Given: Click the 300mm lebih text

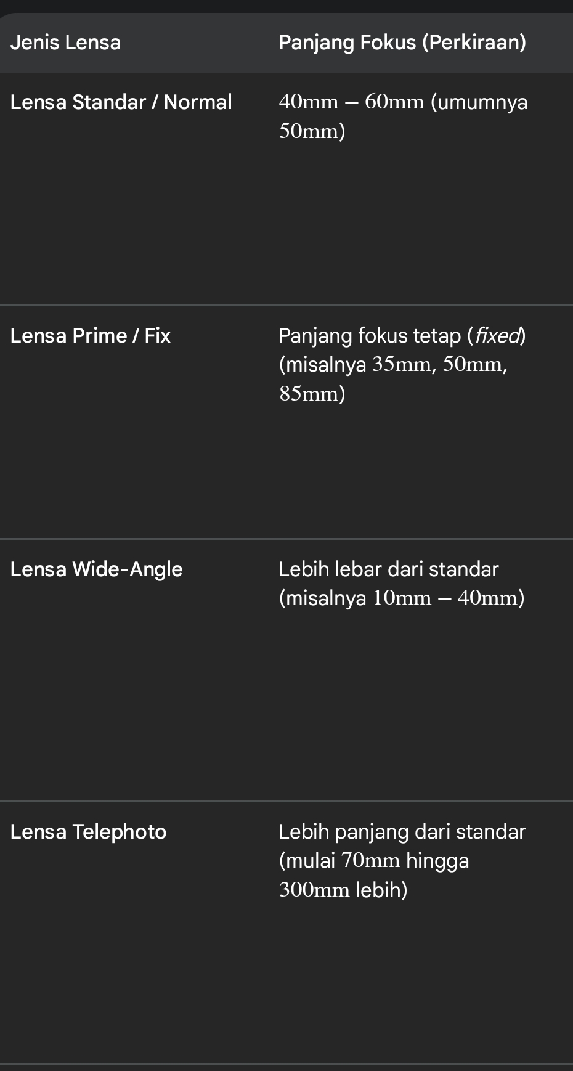Looking at the screenshot, I should [343, 889].
